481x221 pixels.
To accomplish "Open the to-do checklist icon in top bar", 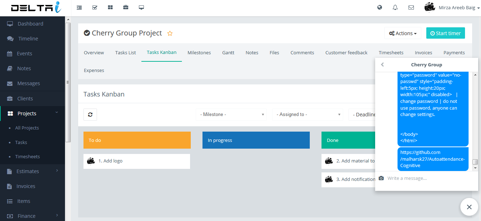I will [95, 7].
